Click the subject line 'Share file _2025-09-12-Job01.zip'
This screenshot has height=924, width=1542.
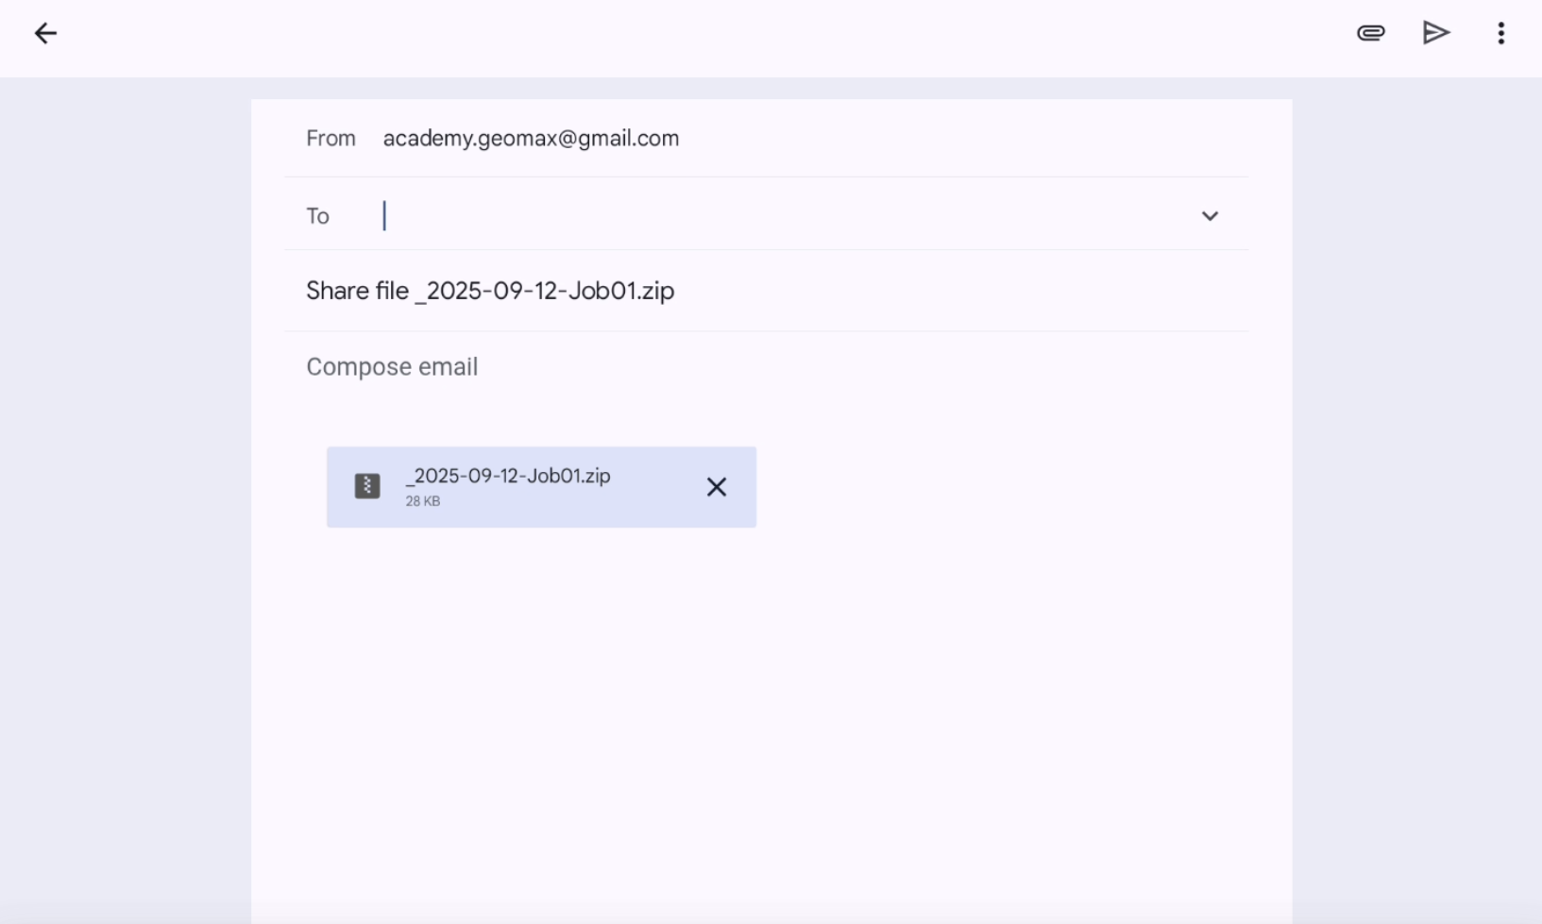[490, 291]
